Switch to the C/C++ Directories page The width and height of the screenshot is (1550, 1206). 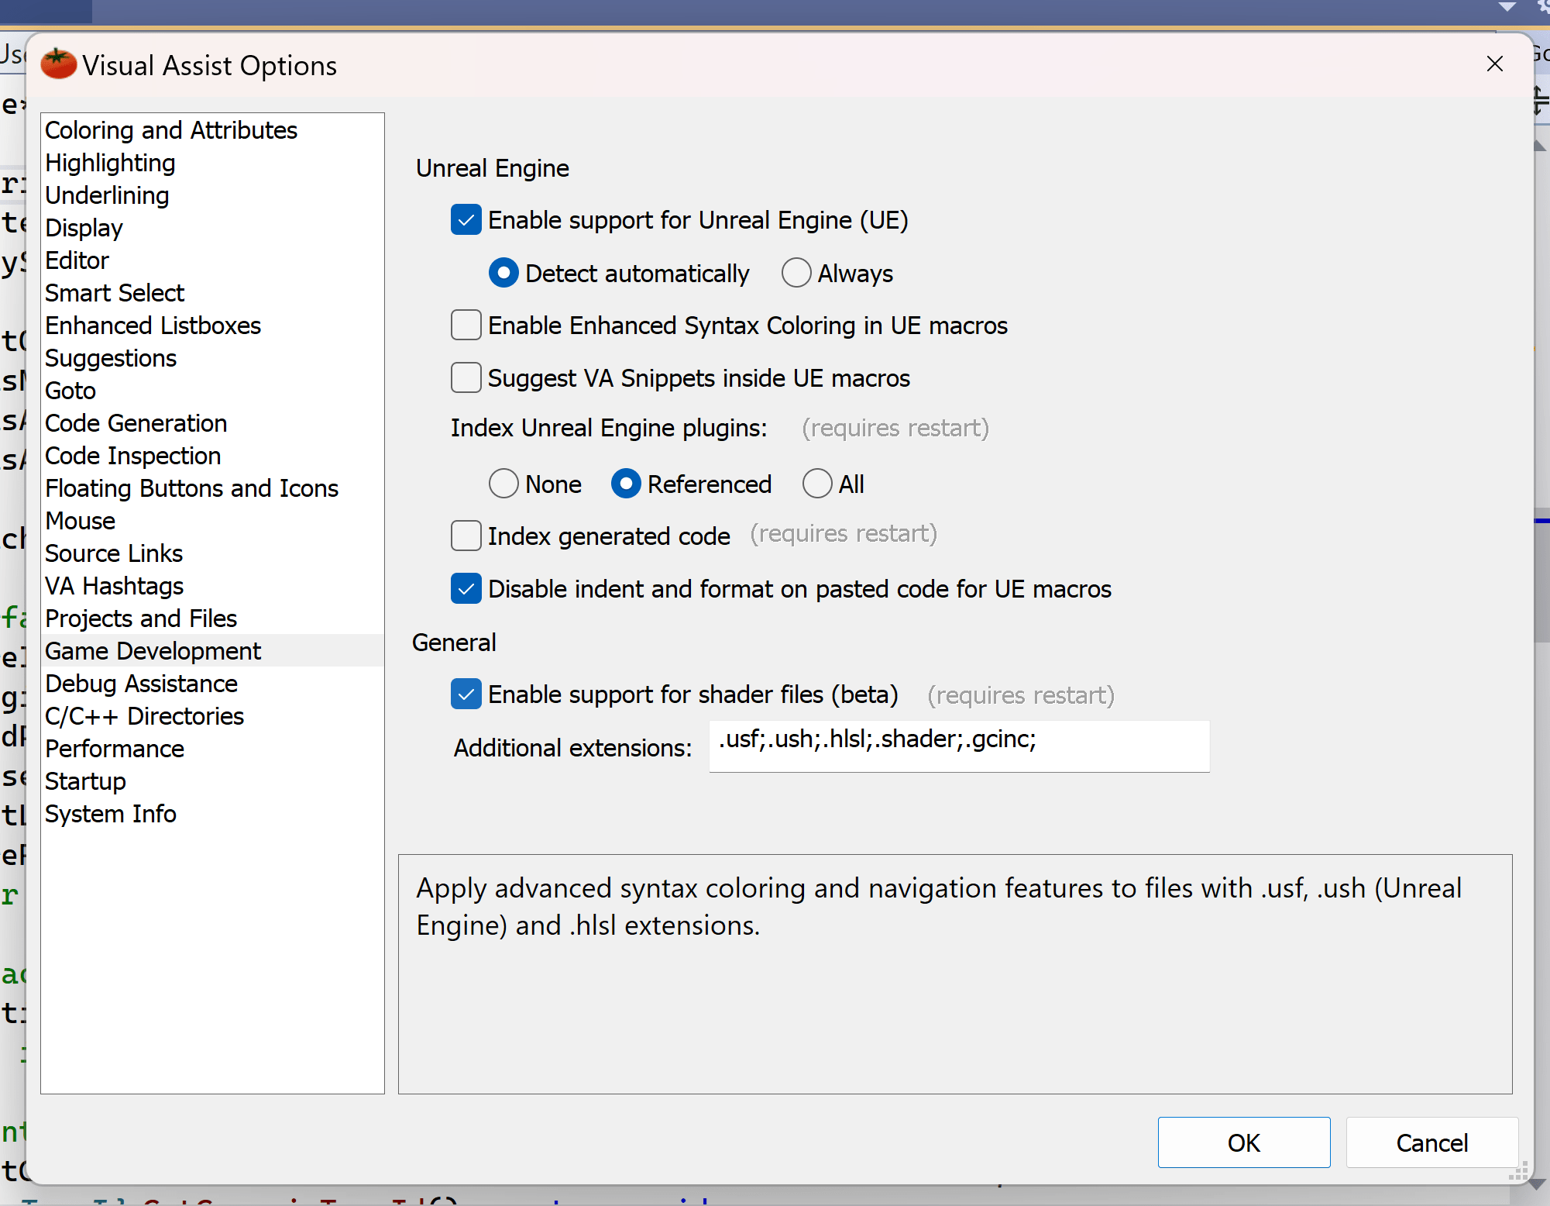pyautogui.click(x=144, y=716)
